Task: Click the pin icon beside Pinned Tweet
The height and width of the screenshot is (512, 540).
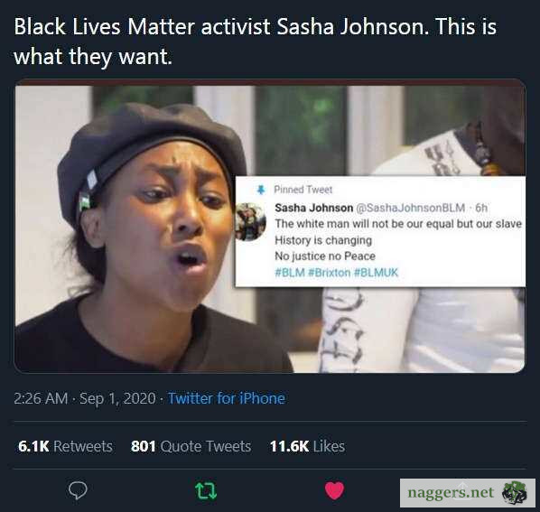Action: (261, 190)
